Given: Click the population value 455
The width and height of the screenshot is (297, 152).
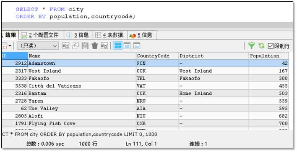Looking at the screenshot, I should point(268,86).
